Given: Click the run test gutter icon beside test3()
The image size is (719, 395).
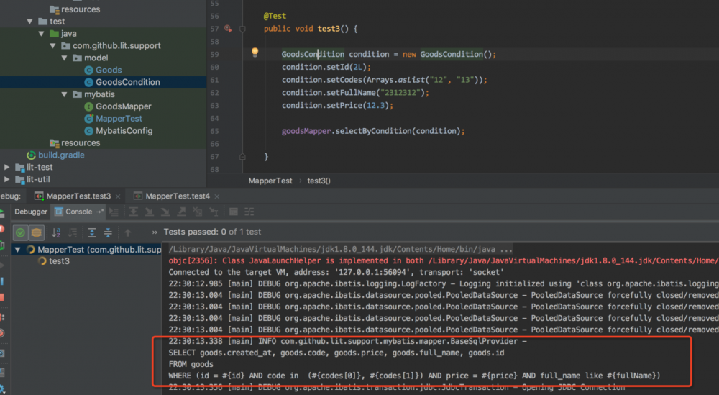Looking at the screenshot, I should [x=228, y=29].
